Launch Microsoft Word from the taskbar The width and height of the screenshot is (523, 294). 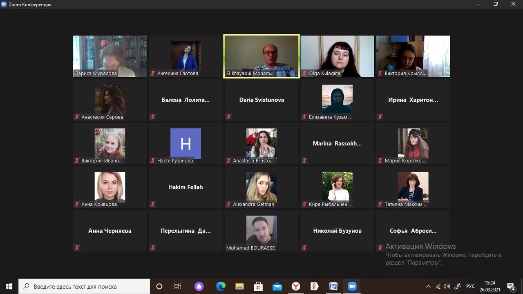tap(333, 286)
